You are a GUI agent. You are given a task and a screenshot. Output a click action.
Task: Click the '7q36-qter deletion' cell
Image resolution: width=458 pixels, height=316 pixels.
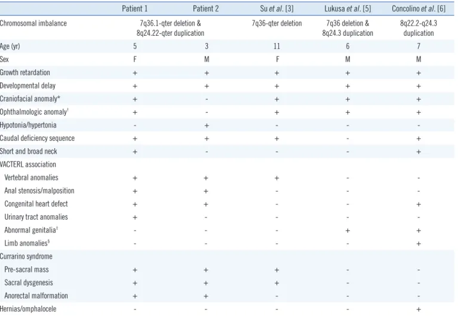[276, 23]
